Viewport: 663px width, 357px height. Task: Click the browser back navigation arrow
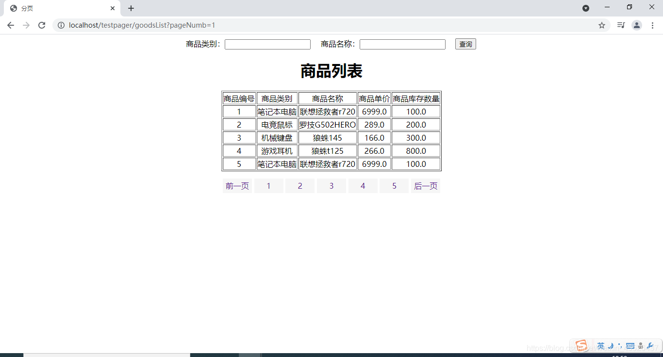point(11,25)
